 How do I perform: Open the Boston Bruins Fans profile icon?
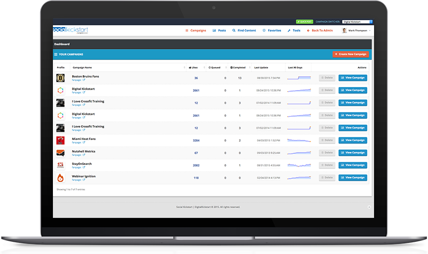(61, 78)
